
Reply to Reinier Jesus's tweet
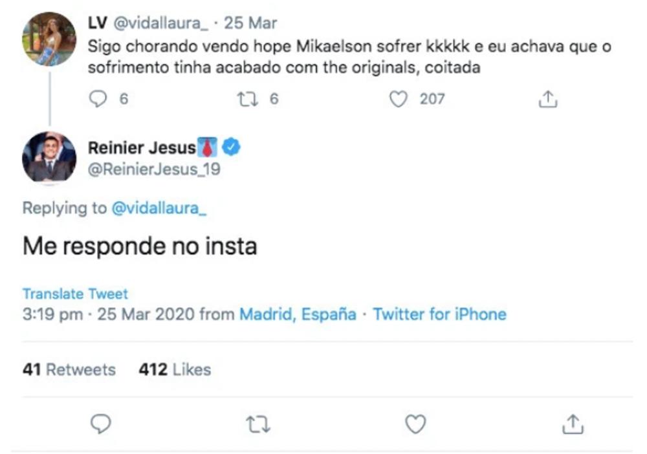point(100,424)
